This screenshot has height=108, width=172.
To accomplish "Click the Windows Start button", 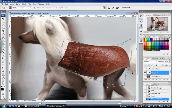I will click(x=4, y=106).
